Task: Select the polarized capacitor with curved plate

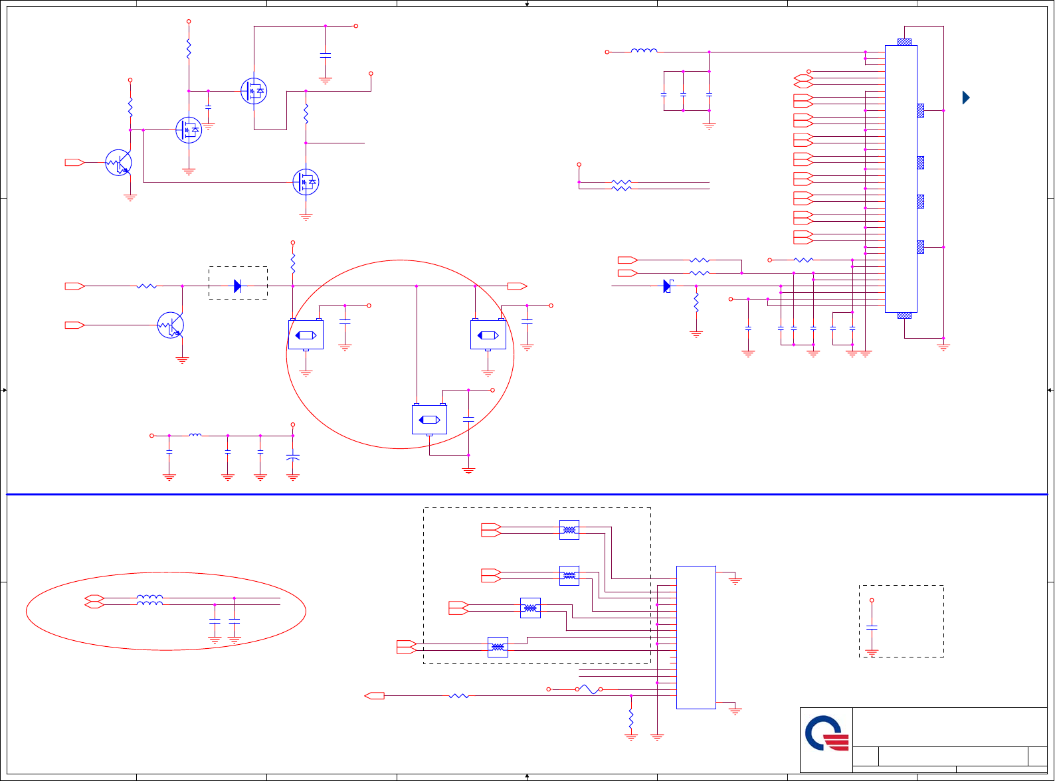Action: pos(293,458)
